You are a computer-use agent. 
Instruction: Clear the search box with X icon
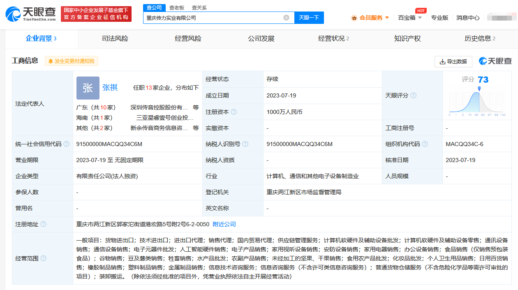pyautogui.click(x=287, y=18)
